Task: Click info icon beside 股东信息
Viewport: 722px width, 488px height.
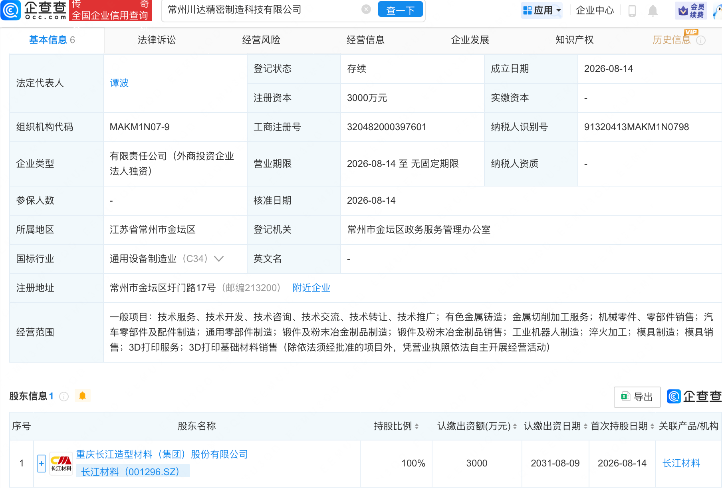Action: [64, 396]
